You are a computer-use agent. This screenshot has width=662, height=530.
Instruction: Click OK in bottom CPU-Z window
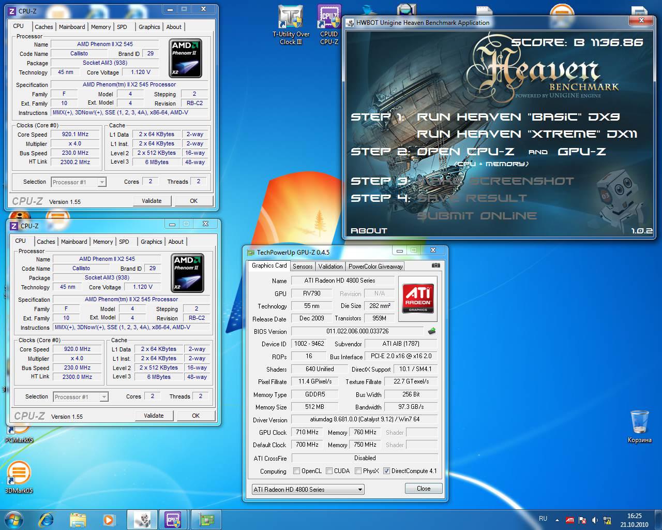[x=196, y=416]
